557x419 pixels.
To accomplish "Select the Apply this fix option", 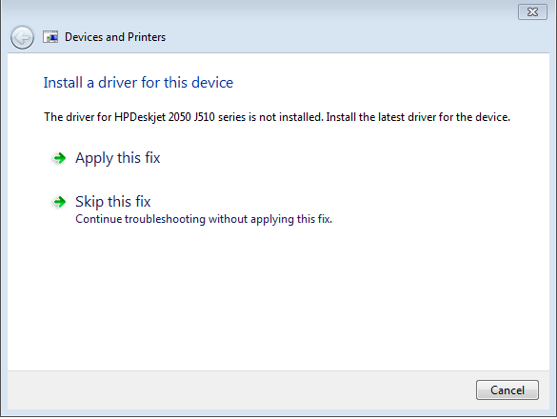I will (117, 158).
